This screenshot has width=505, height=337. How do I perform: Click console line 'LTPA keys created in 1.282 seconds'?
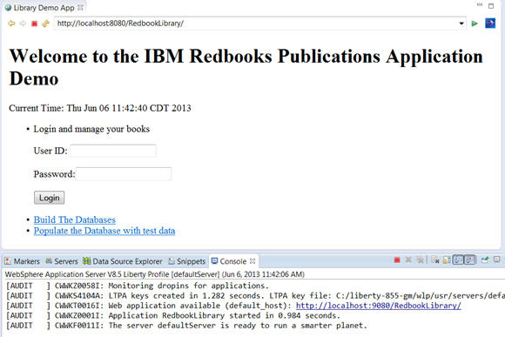pos(187,295)
